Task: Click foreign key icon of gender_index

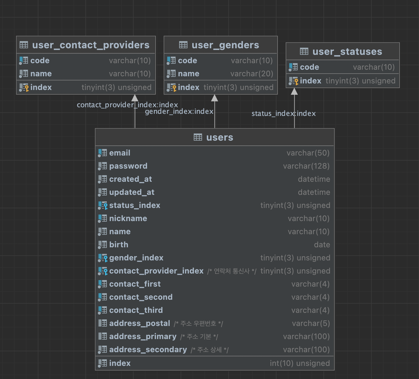Action: tap(103, 258)
